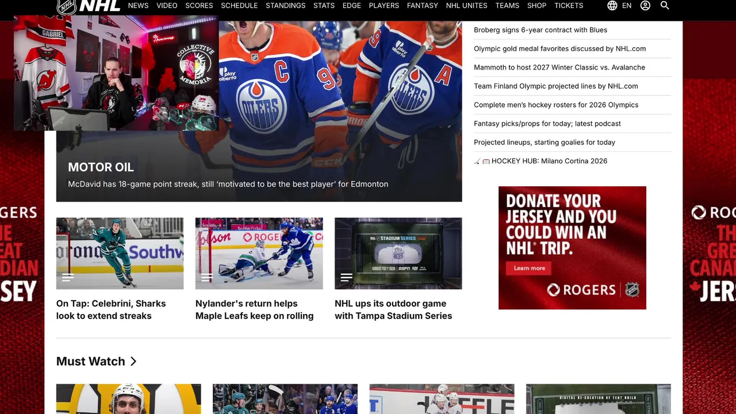The image size is (736, 414).
Task: Click the article icon on Stadium Series thumbnail
Action: pos(346,277)
